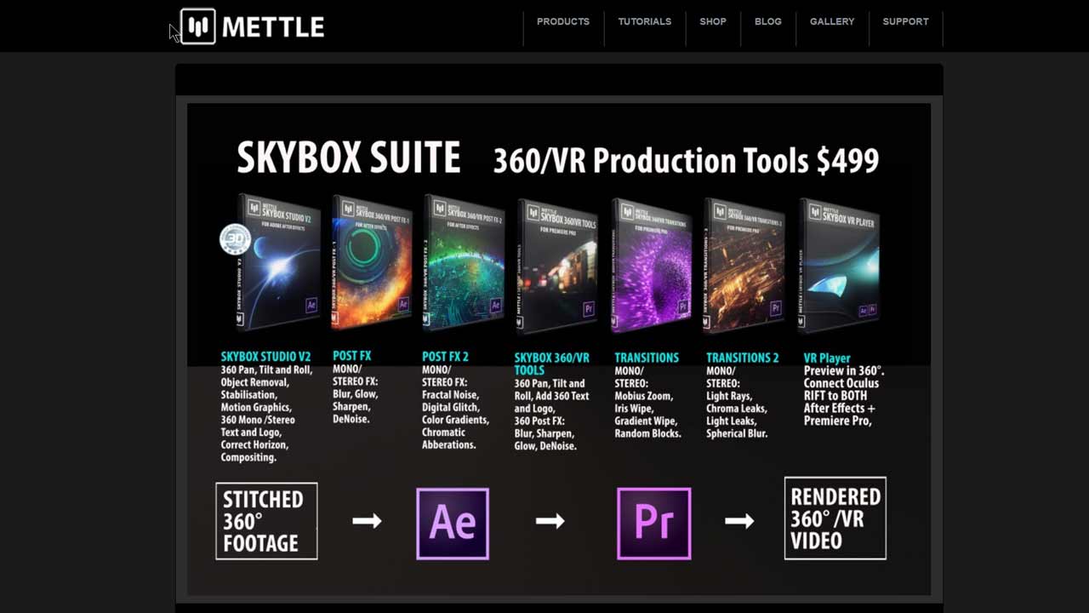Select the SkyBox 360/VR Tools box
Image resolution: width=1089 pixels, height=613 pixels.
pos(557,266)
